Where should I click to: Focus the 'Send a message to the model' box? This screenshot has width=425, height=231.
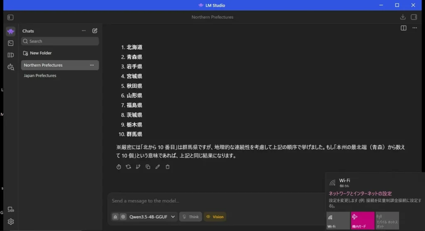217,201
